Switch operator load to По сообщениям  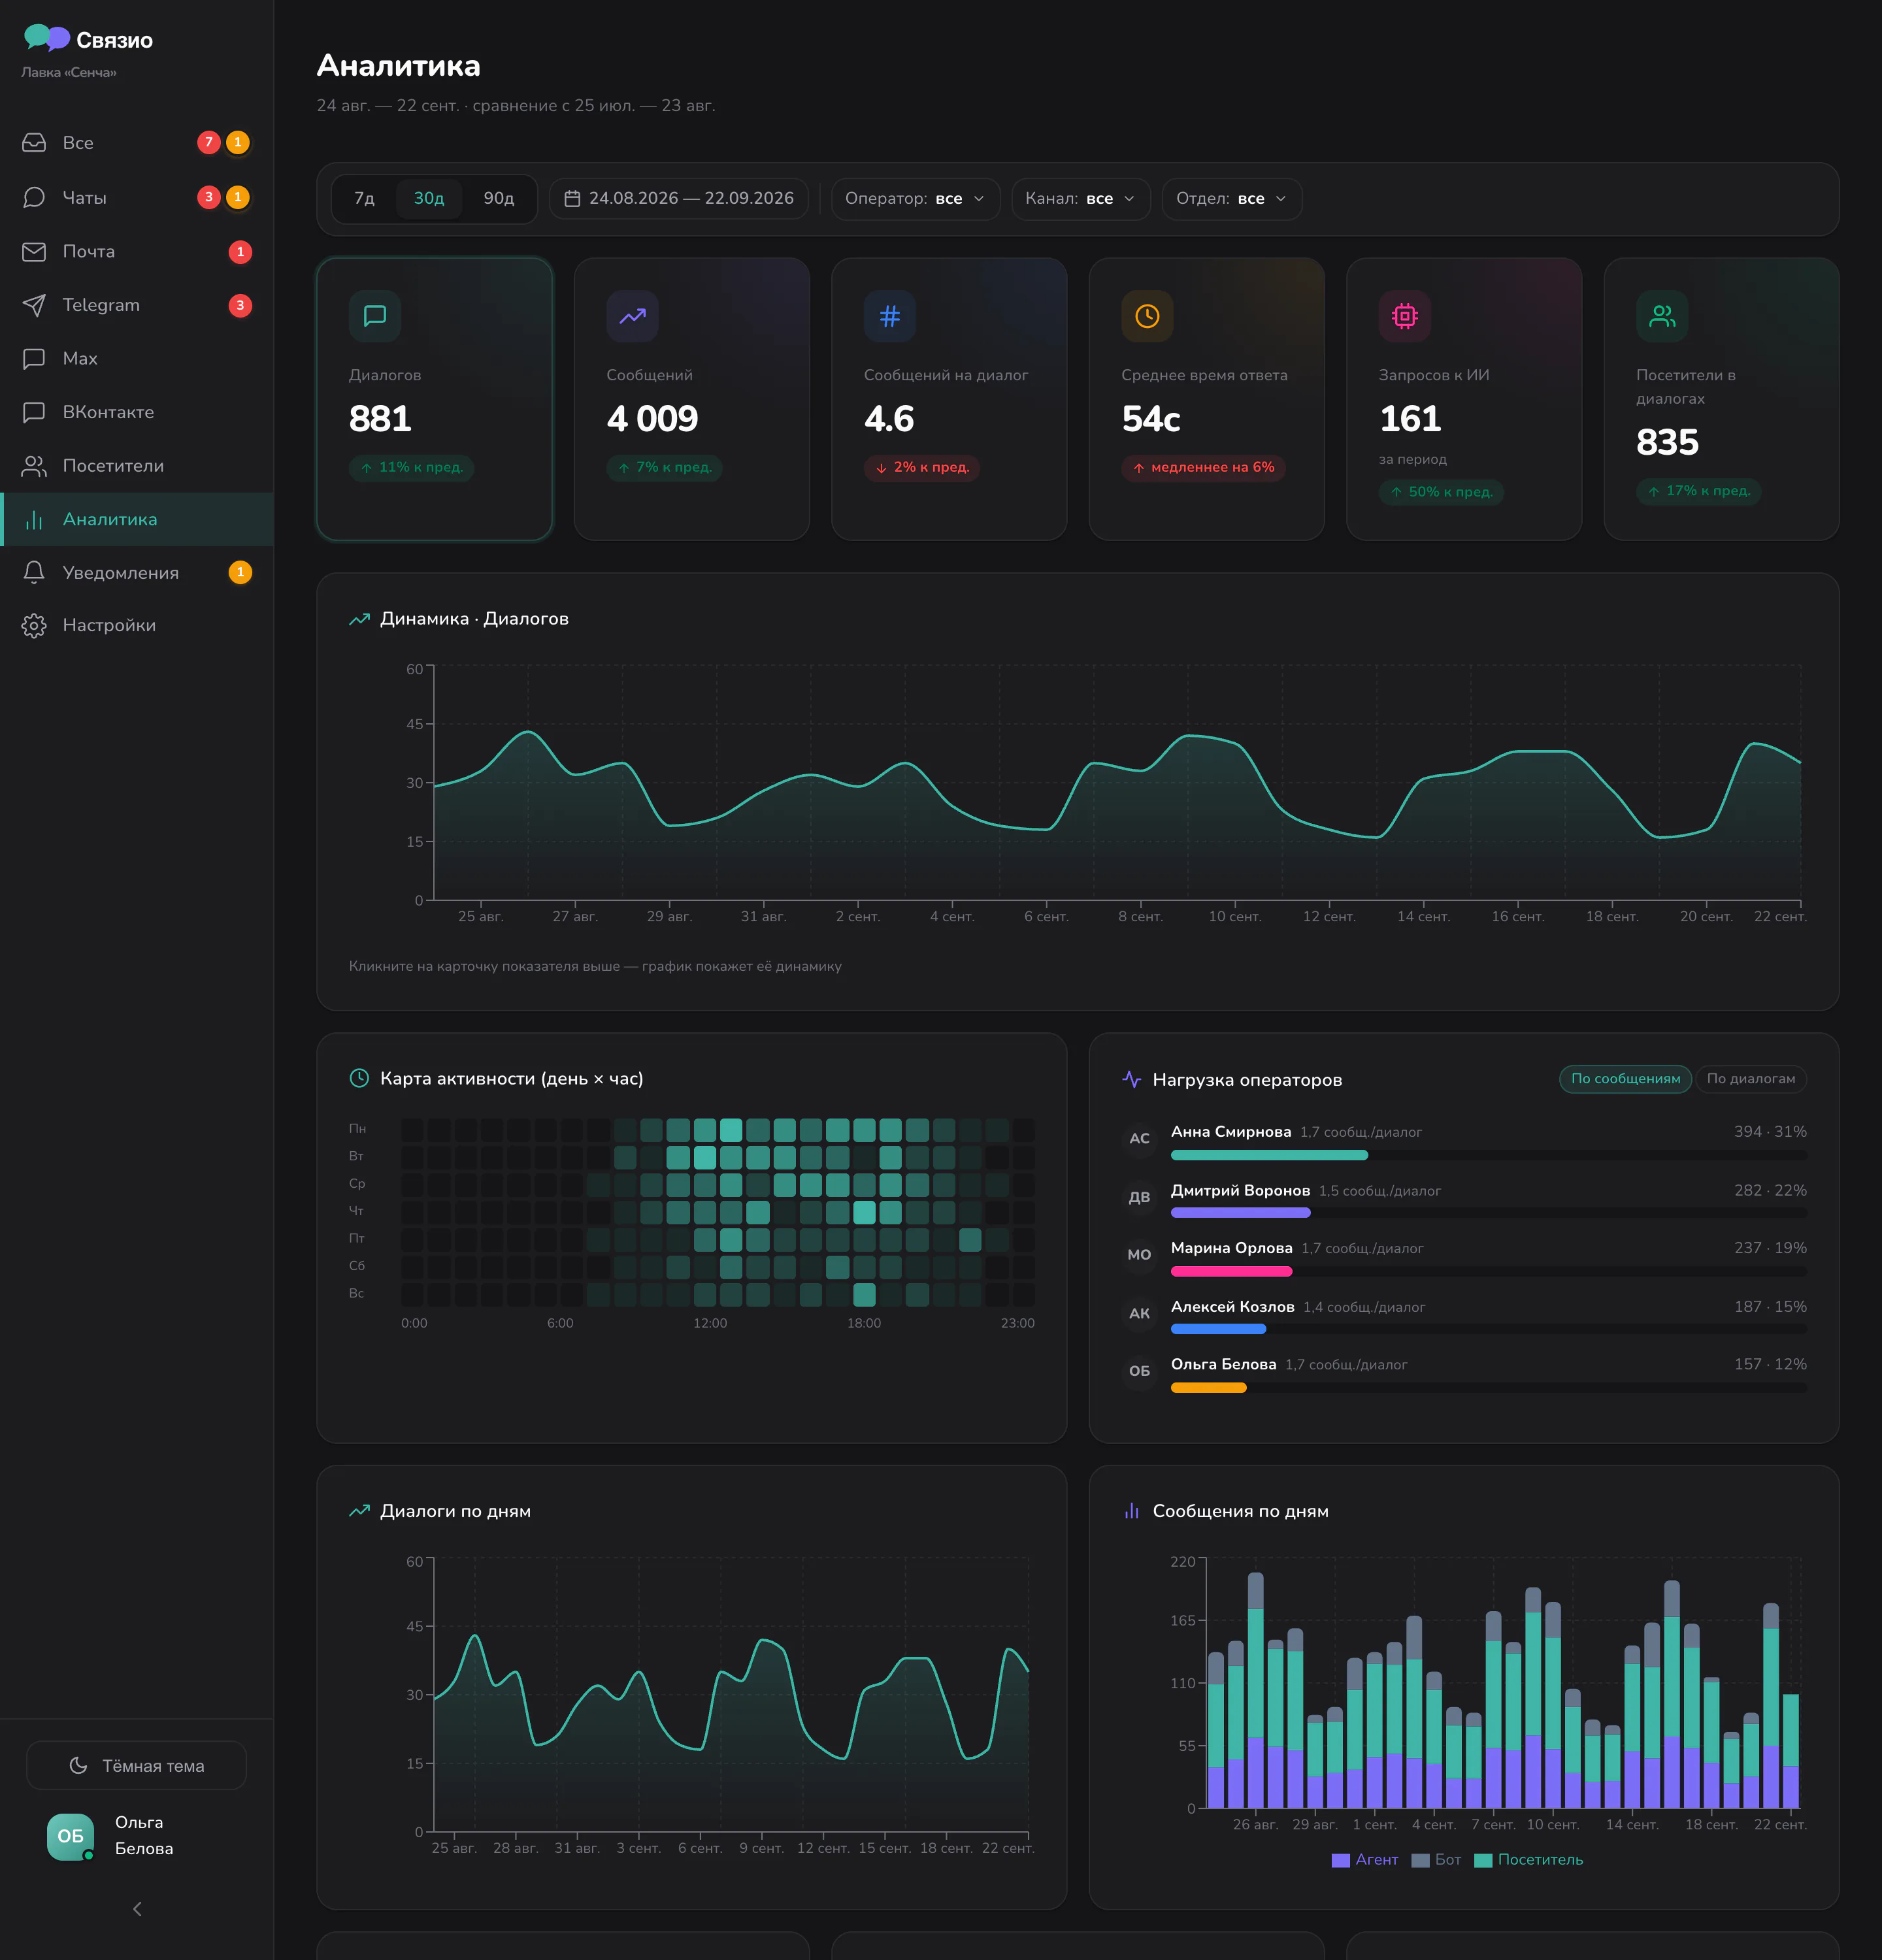point(1625,1079)
